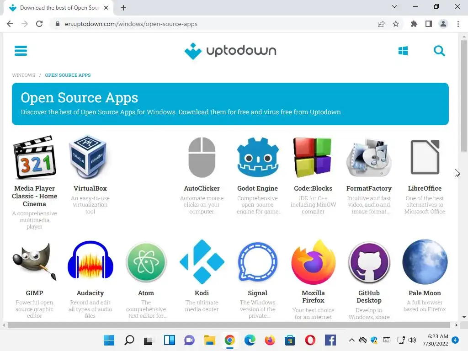Open the tab search chevron
Screen dimensions: 468x351
[x=394, y=6]
